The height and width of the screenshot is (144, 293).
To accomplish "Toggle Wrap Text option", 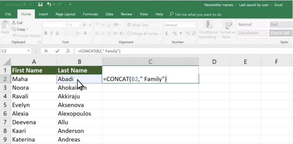I will tap(138, 25).
